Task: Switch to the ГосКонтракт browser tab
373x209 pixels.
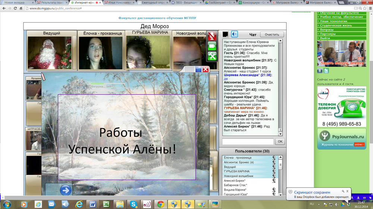Action: coord(220,3)
